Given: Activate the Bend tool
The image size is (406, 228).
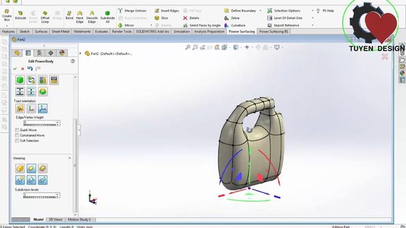Looking at the screenshot, I should pos(69,15).
